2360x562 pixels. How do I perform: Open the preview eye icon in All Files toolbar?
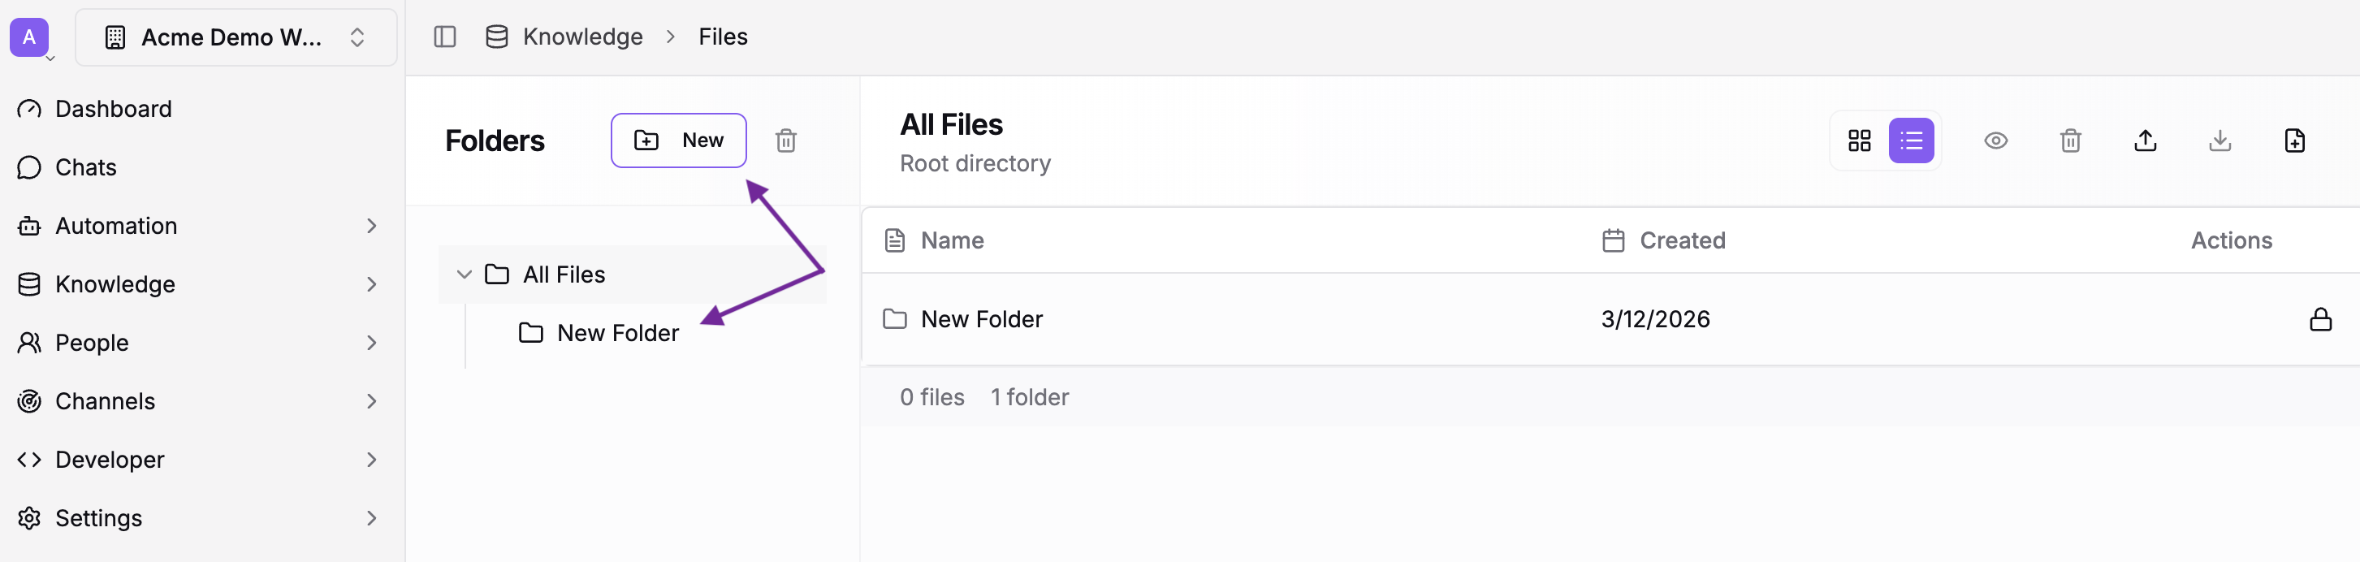[x=1996, y=140]
